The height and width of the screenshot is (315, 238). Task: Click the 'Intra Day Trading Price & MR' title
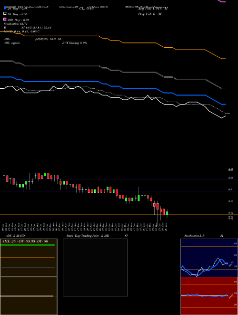coord(88,236)
